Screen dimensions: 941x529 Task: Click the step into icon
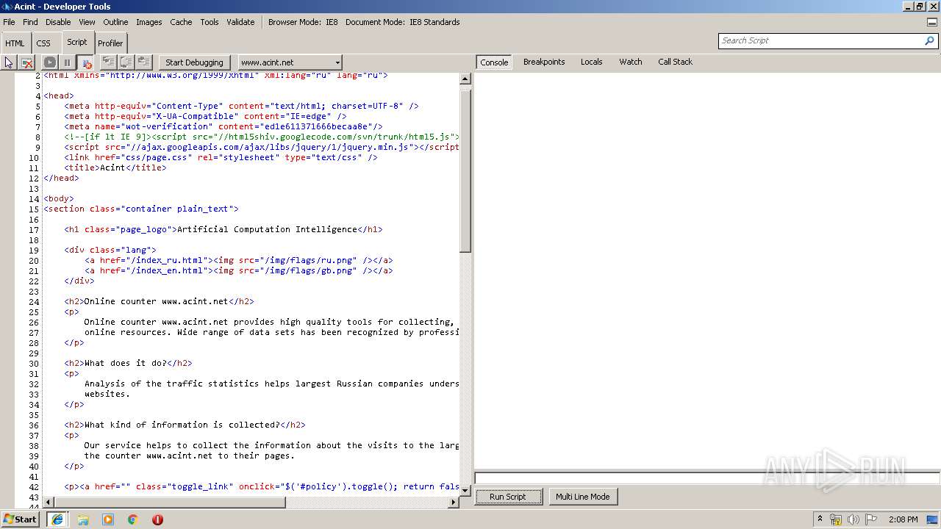click(x=109, y=62)
